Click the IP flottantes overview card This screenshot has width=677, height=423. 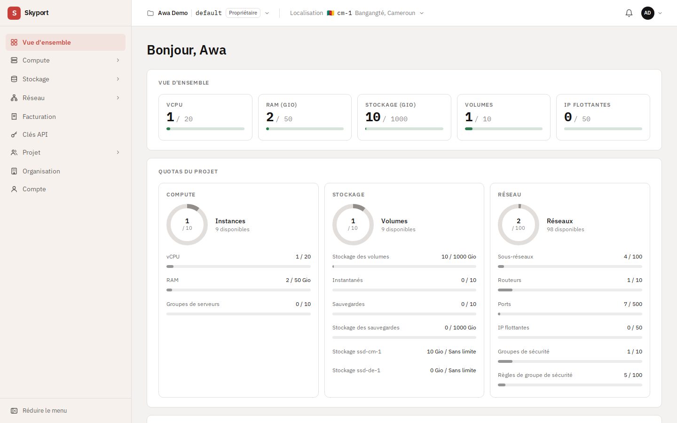coord(603,117)
